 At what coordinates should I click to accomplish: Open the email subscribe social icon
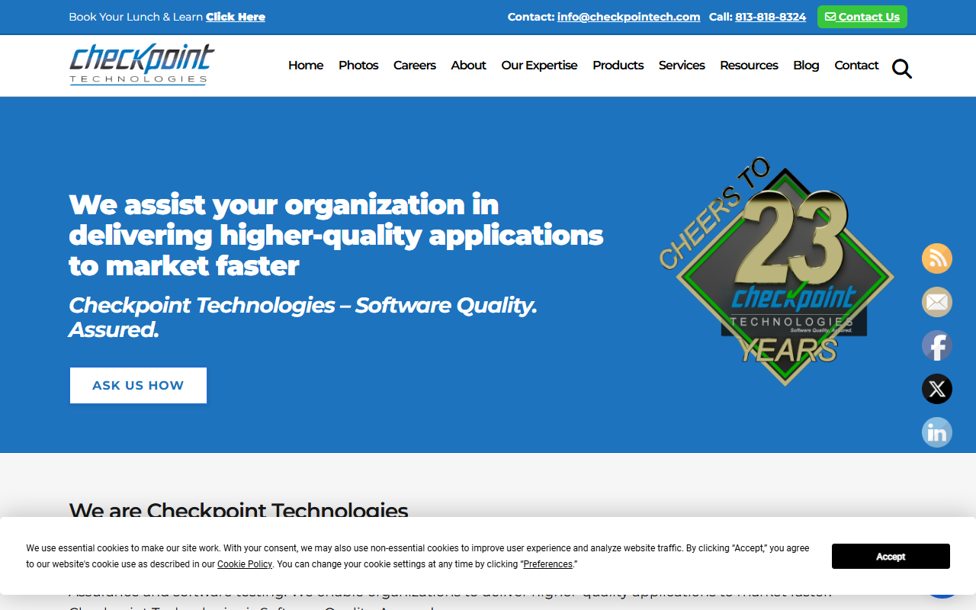(937, 302)
